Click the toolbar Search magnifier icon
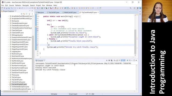Viewport: 172px width, 96px height. pyautogui.click(x=131, y=8)
